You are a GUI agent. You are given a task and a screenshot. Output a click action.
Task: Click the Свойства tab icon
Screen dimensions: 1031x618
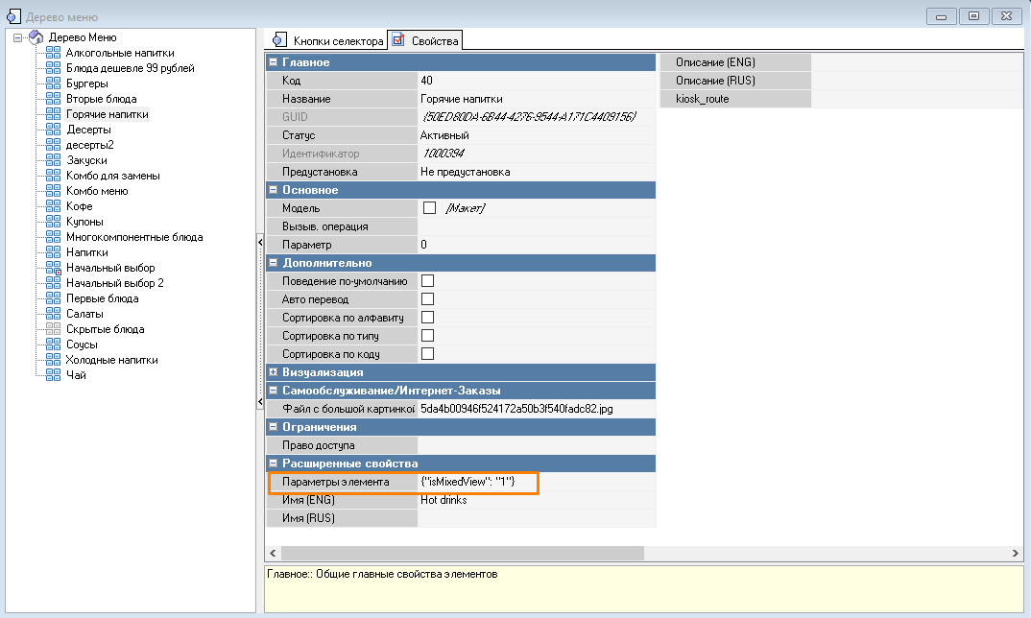click(398, 40)
